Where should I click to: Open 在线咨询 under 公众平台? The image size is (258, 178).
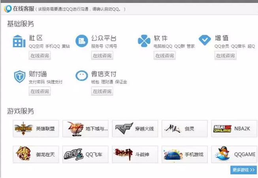[x=102, y=55]
